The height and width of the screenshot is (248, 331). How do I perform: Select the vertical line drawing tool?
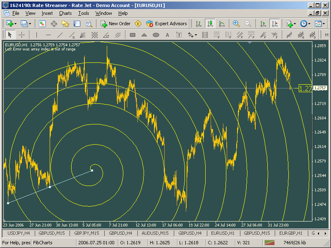tap(36, 35)
